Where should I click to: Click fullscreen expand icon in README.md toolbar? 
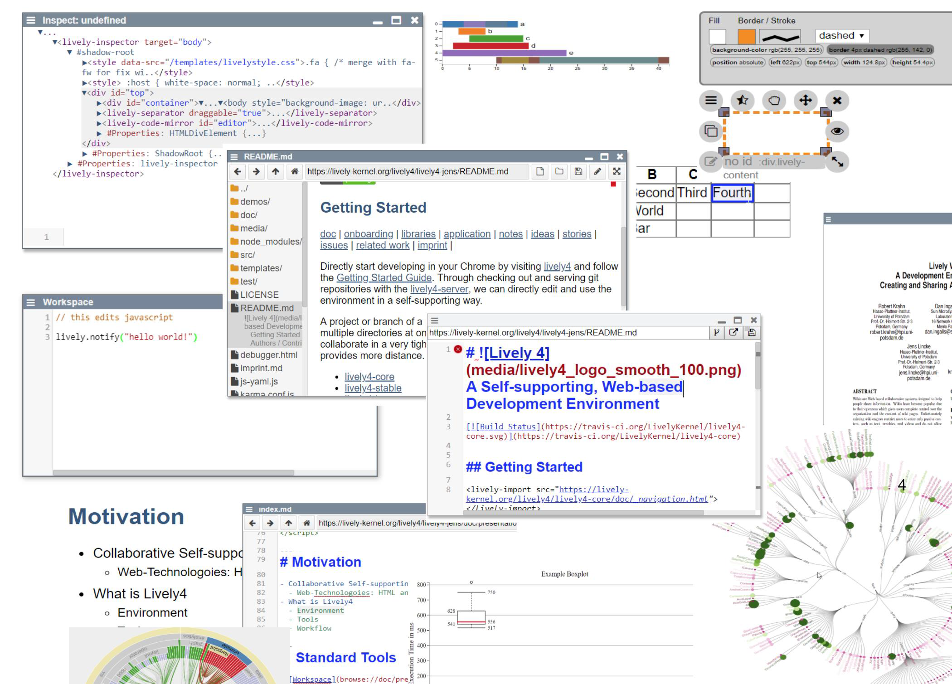[617, 171]
